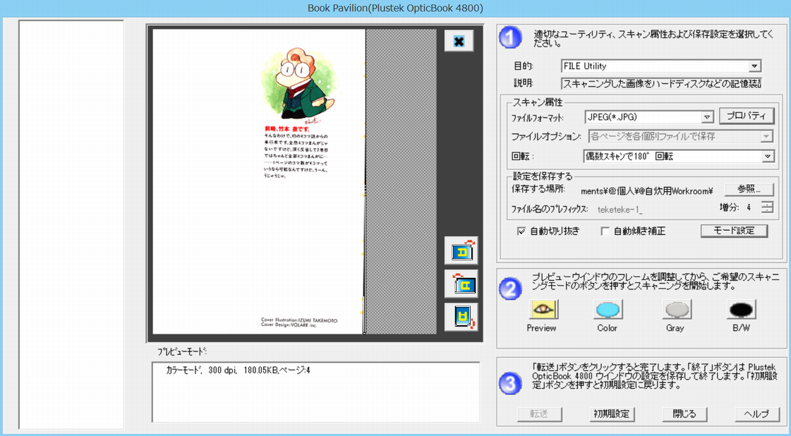Increase the 増分 value with up arrow
Viewport: 791px width, 436px height.
(767, 204)
